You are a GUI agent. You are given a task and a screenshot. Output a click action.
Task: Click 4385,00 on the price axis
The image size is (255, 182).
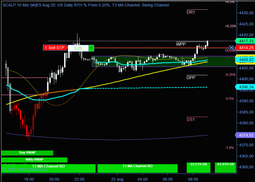(x=246, y=112)
